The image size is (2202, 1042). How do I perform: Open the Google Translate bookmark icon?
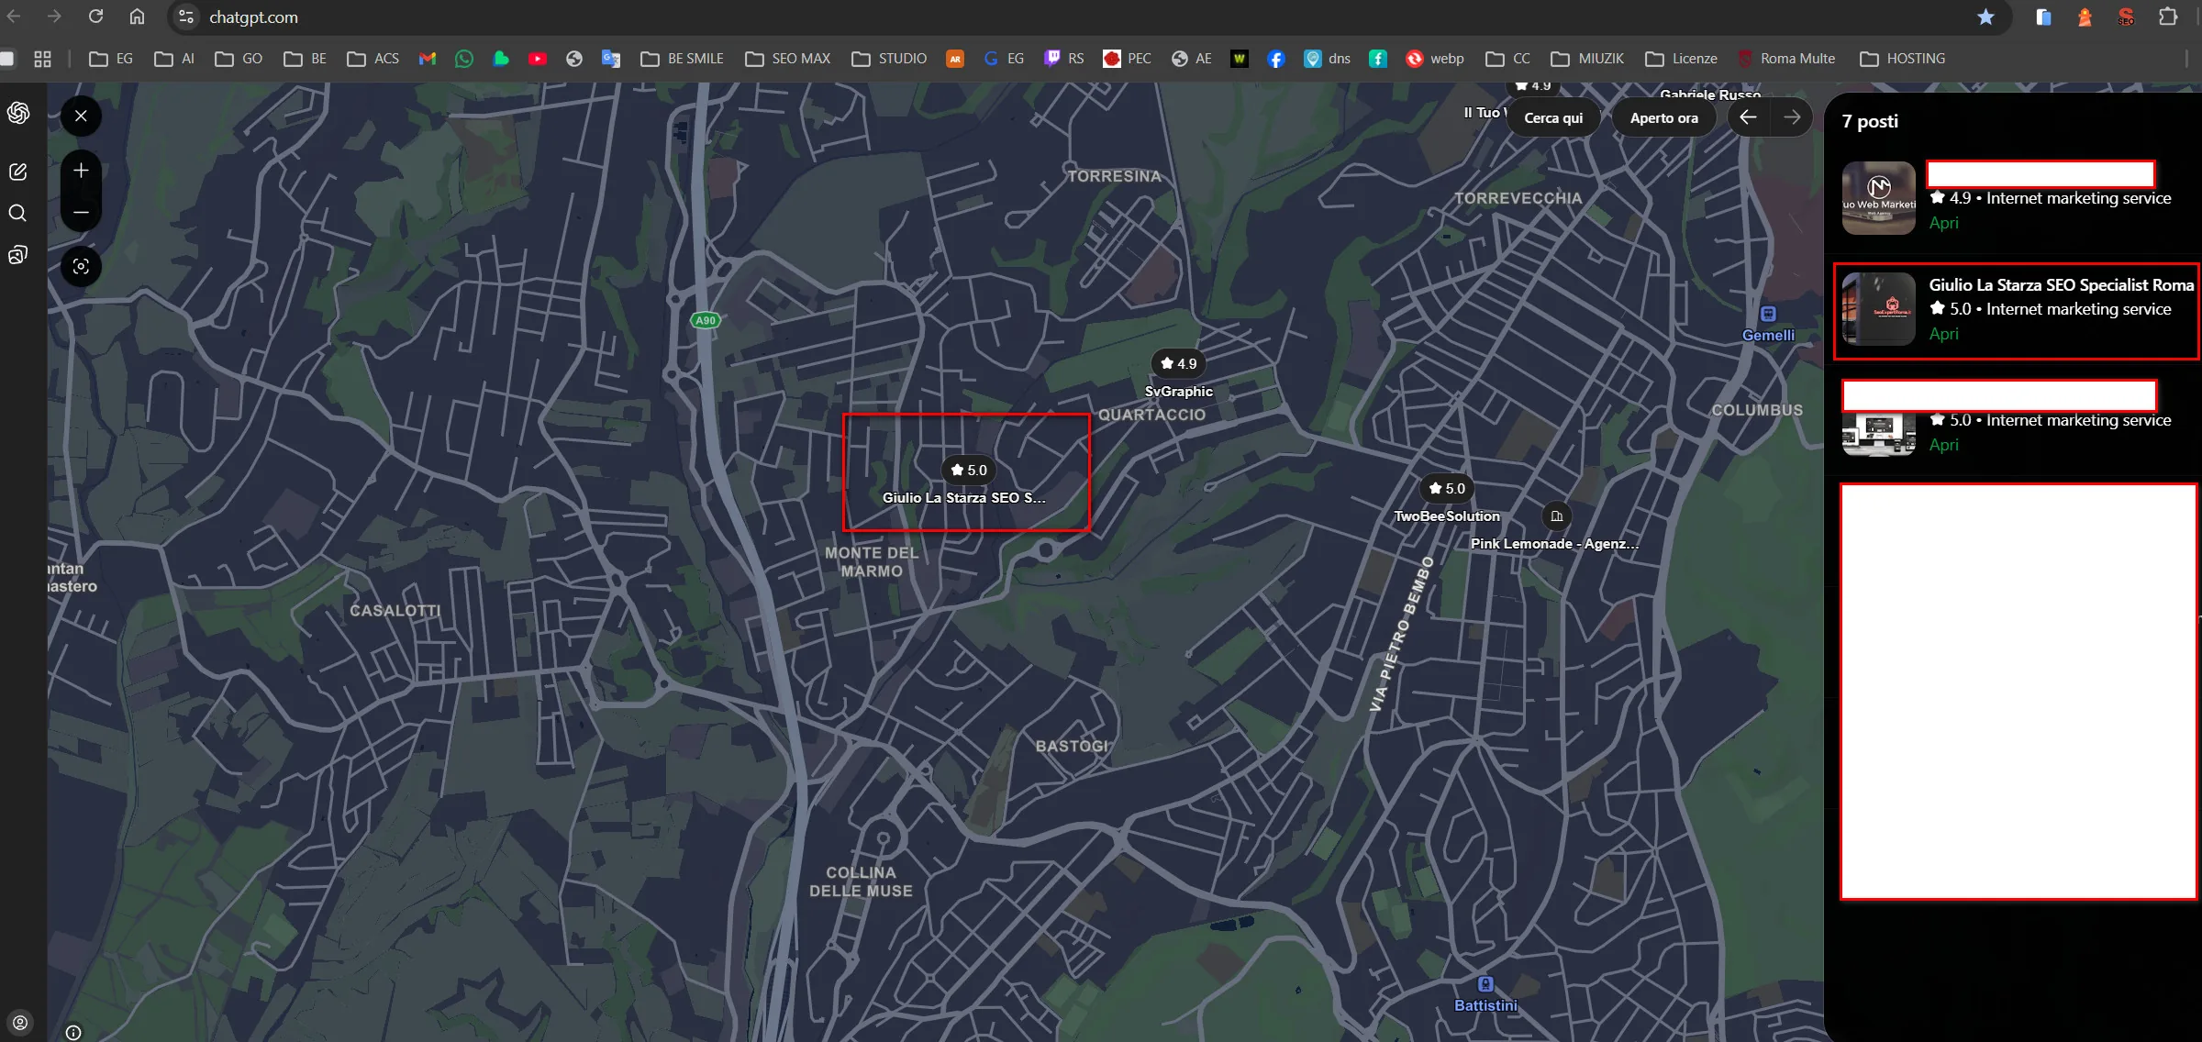(x=611, y=59)
